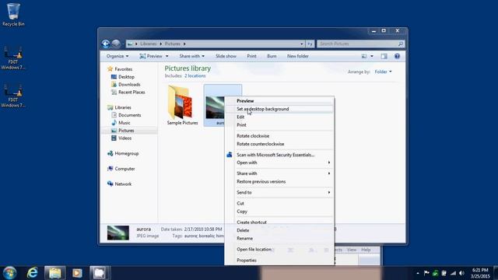
Task: Expand Share with submenu in context menu
Action: point(283,173)
